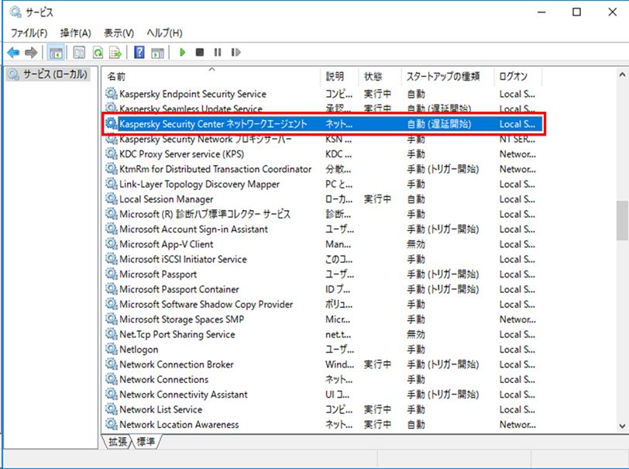629x469 pixels.
Task: Click 無効 startup type of Microsoft App-V Client
Action: [416, 244]
